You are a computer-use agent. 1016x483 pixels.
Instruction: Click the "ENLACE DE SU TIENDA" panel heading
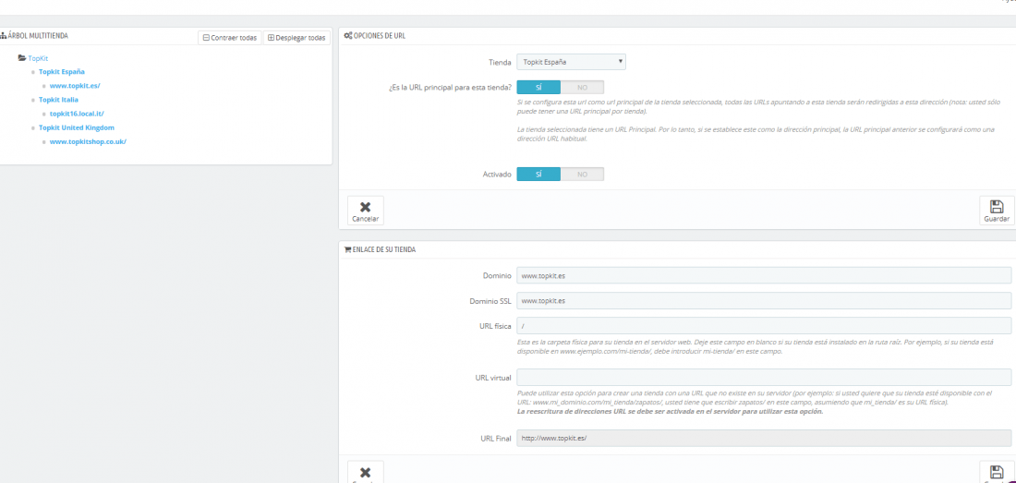(384, 249)
